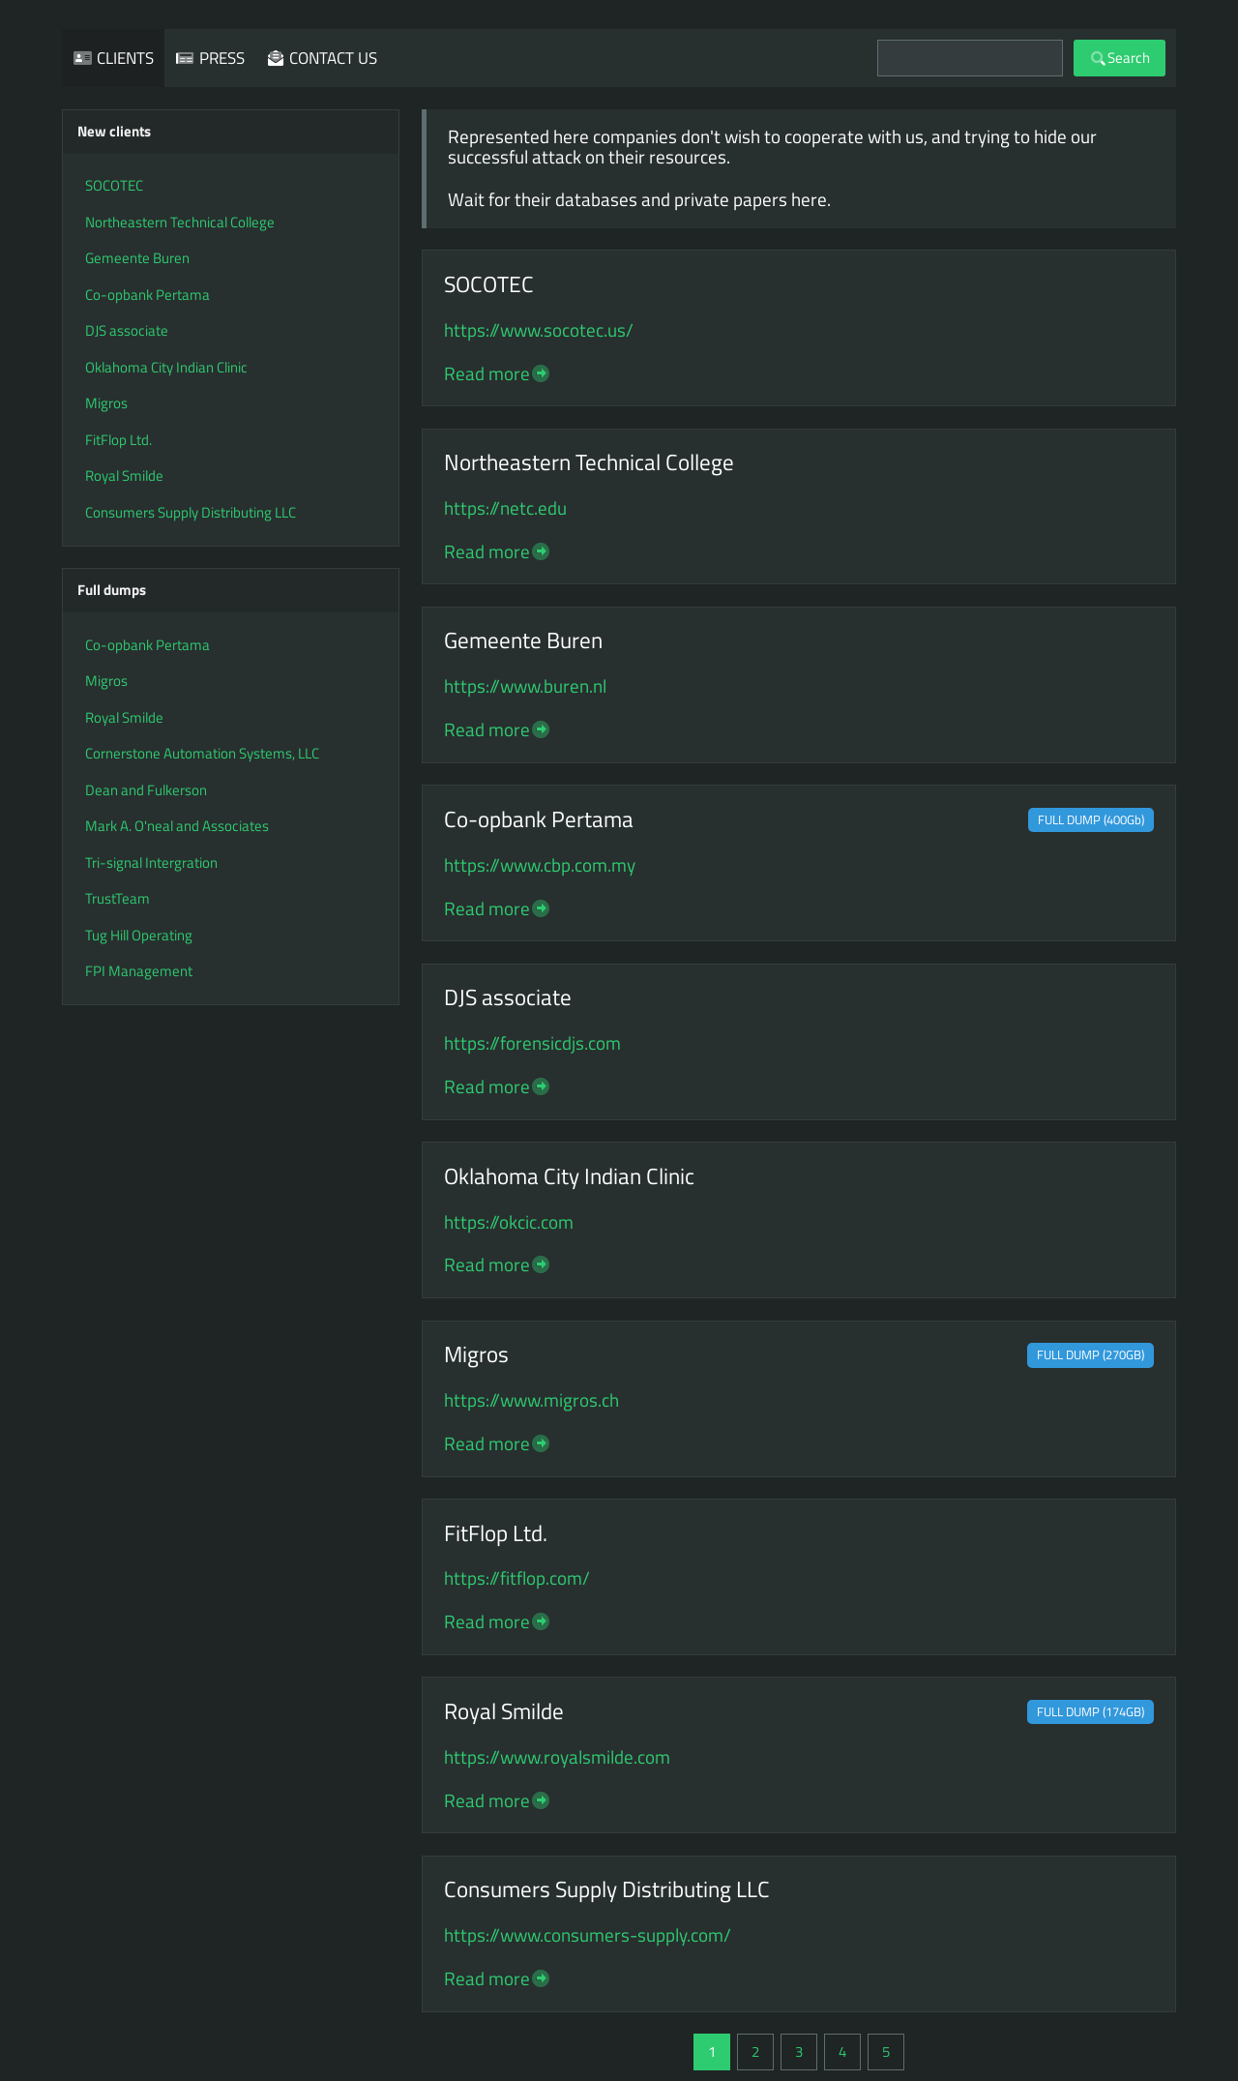Go to page 2 of the listing

pyautogui.click(x=755, y=2052)
